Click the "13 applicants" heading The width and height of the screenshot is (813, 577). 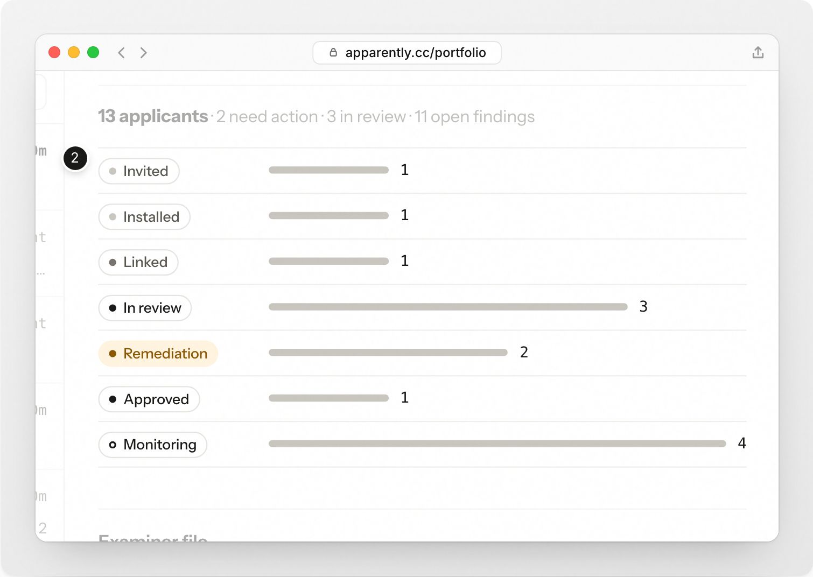tap(153, 116)
